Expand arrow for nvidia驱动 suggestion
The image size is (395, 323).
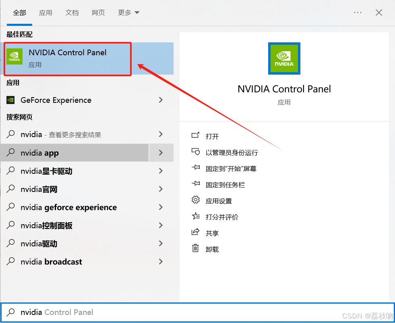pos(161,243)
